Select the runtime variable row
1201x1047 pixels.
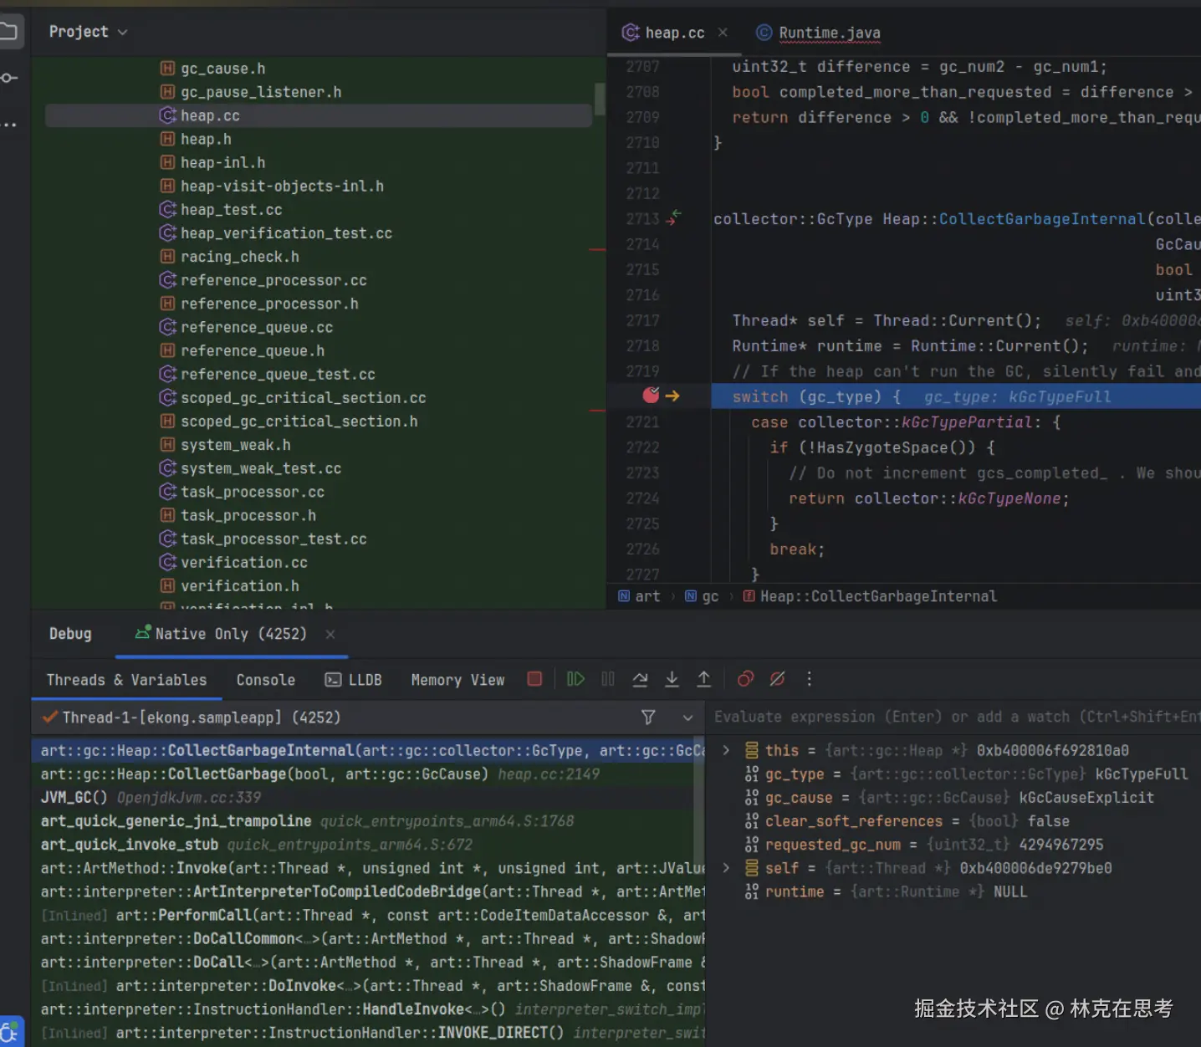[954, 891]
